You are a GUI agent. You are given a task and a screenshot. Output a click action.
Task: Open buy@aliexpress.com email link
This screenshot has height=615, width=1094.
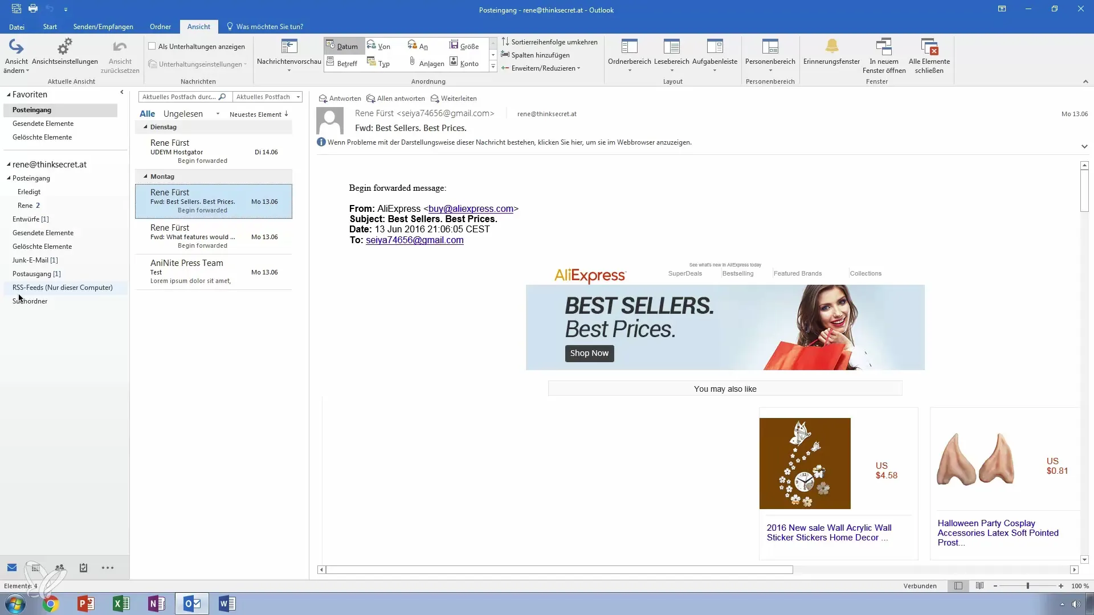click(471, 209)
